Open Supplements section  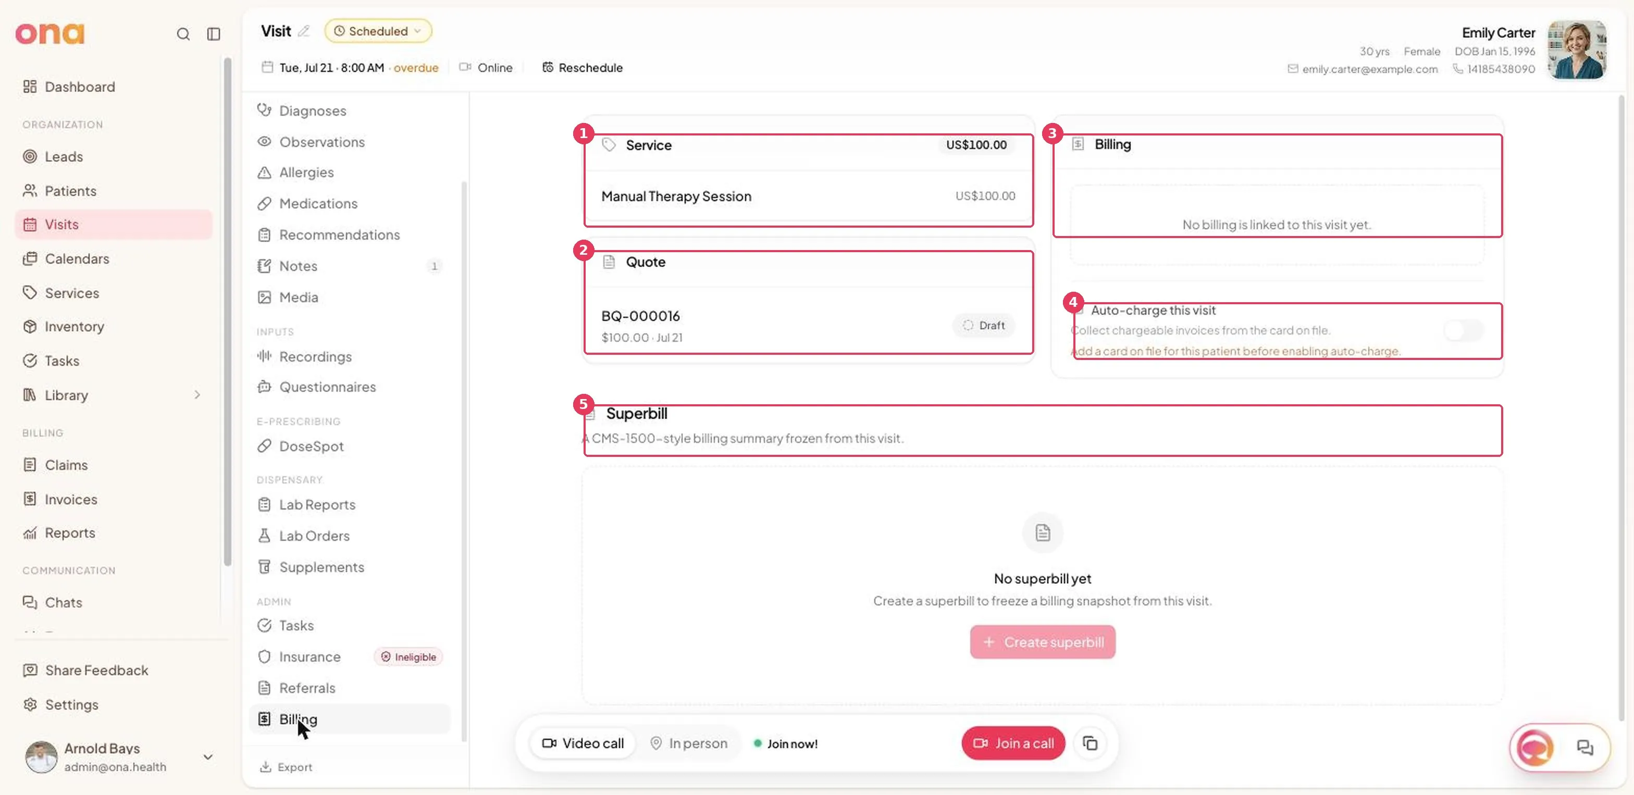321,567
